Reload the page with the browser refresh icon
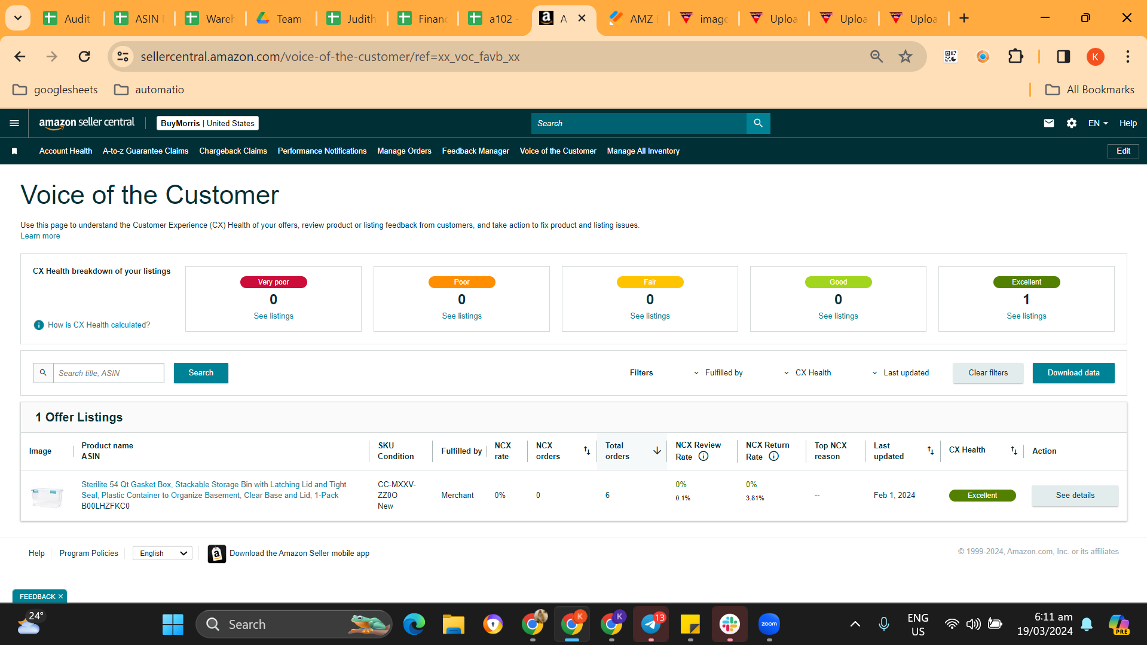This screenshot has width=1147, height=645. tap(84, 57)
